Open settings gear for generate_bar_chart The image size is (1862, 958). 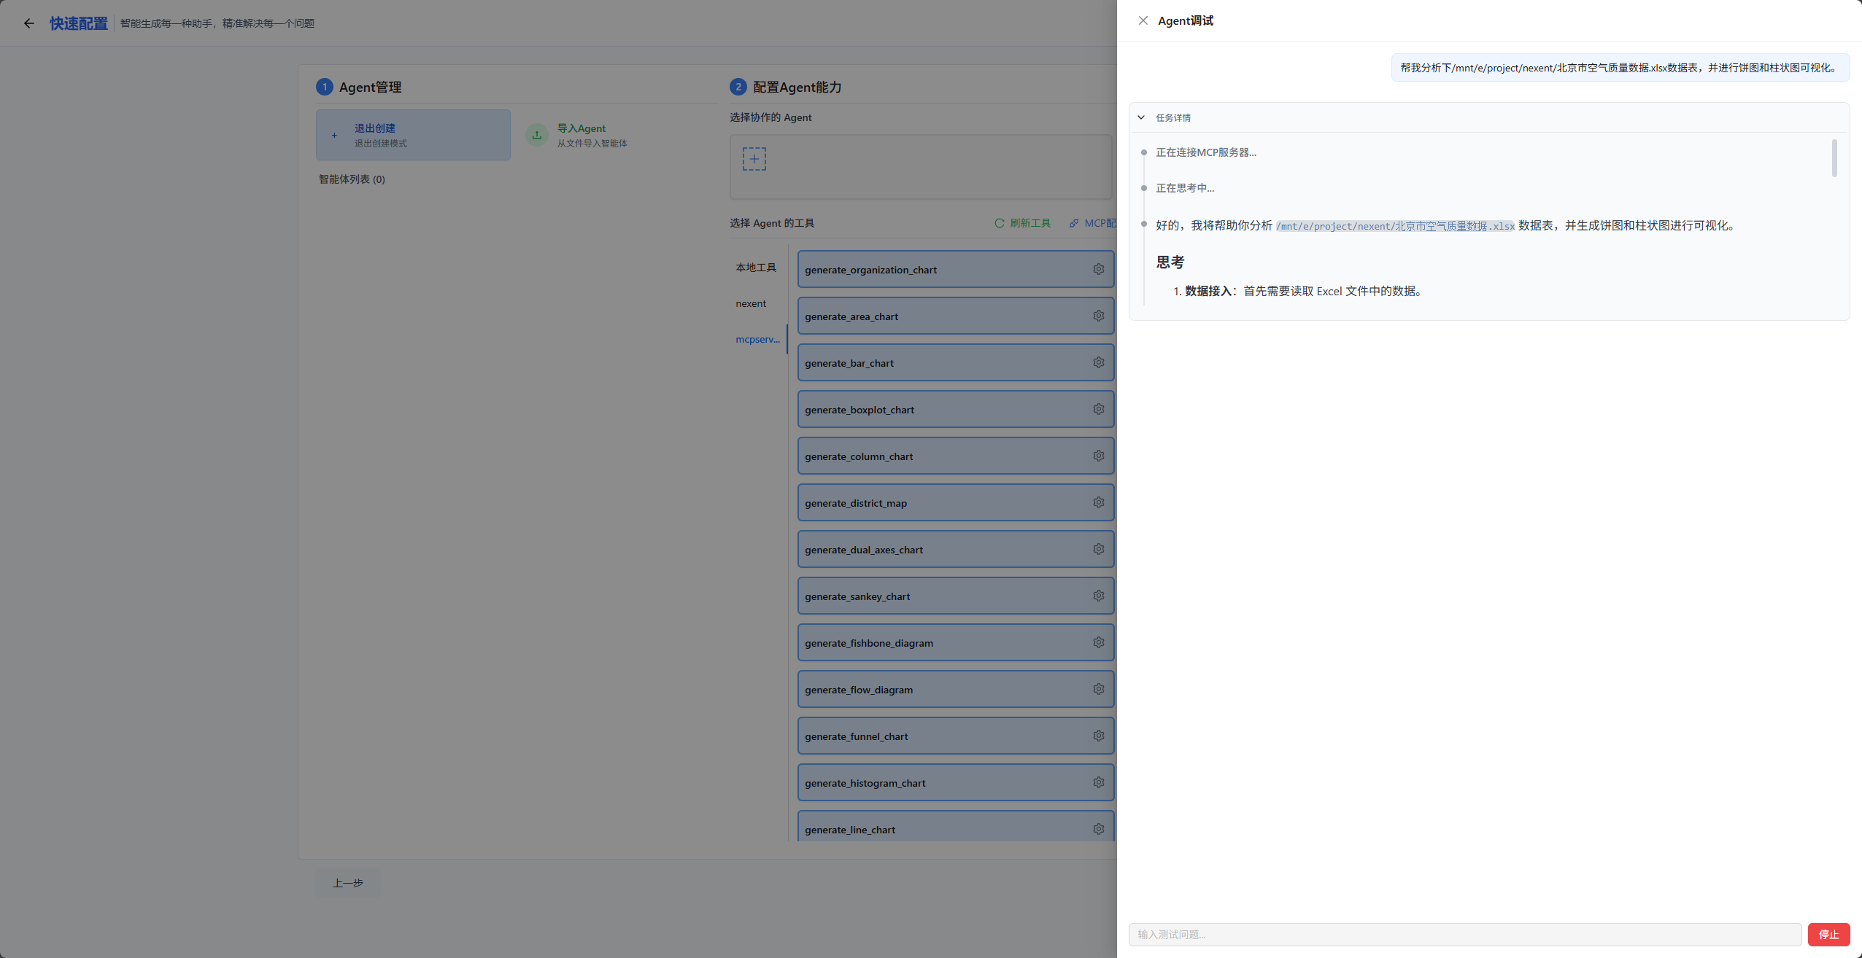pyautogui.click(x=1098, y=362)
